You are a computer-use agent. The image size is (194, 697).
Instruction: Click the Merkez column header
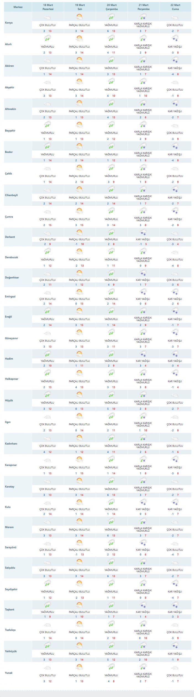pyautogui.click(x=18, y=7)
